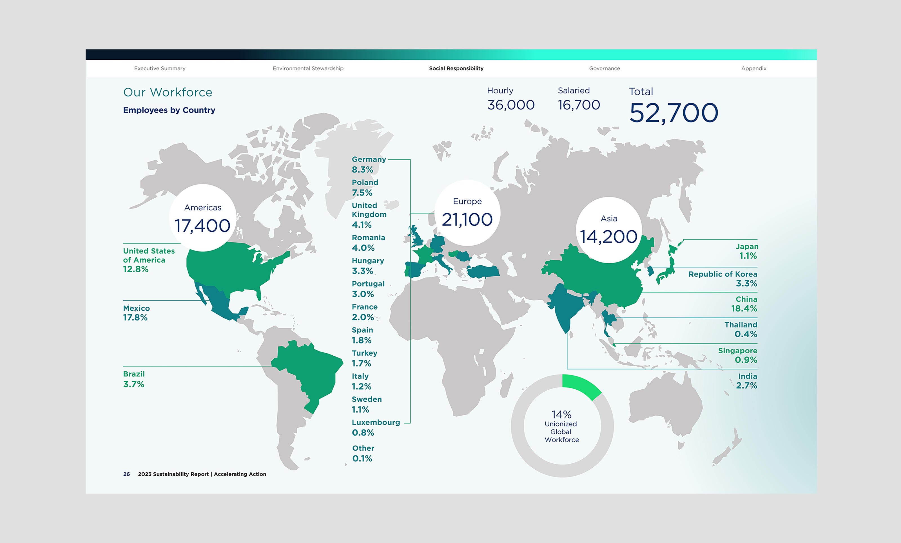Screen dimensions: 901x543
Task: Select the Singapore 0.9% label
Action: [x=737, y=355]
